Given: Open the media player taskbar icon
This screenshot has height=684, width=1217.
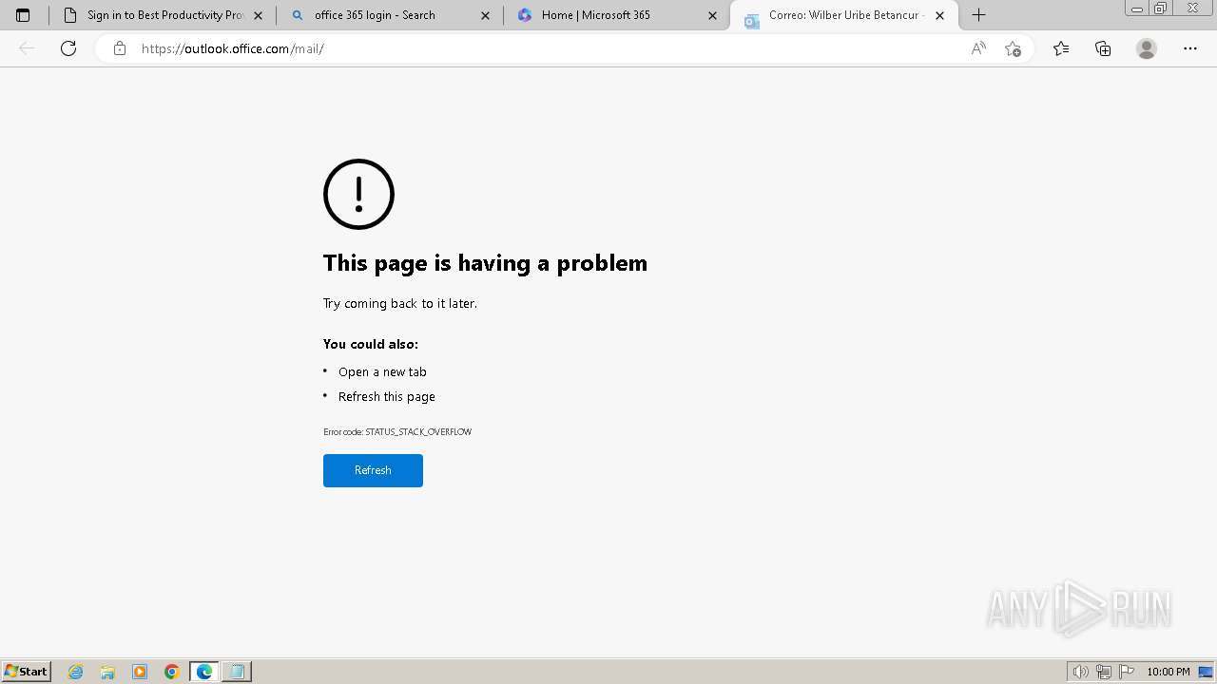Looking at the screenshot, I should click(140, 672).
